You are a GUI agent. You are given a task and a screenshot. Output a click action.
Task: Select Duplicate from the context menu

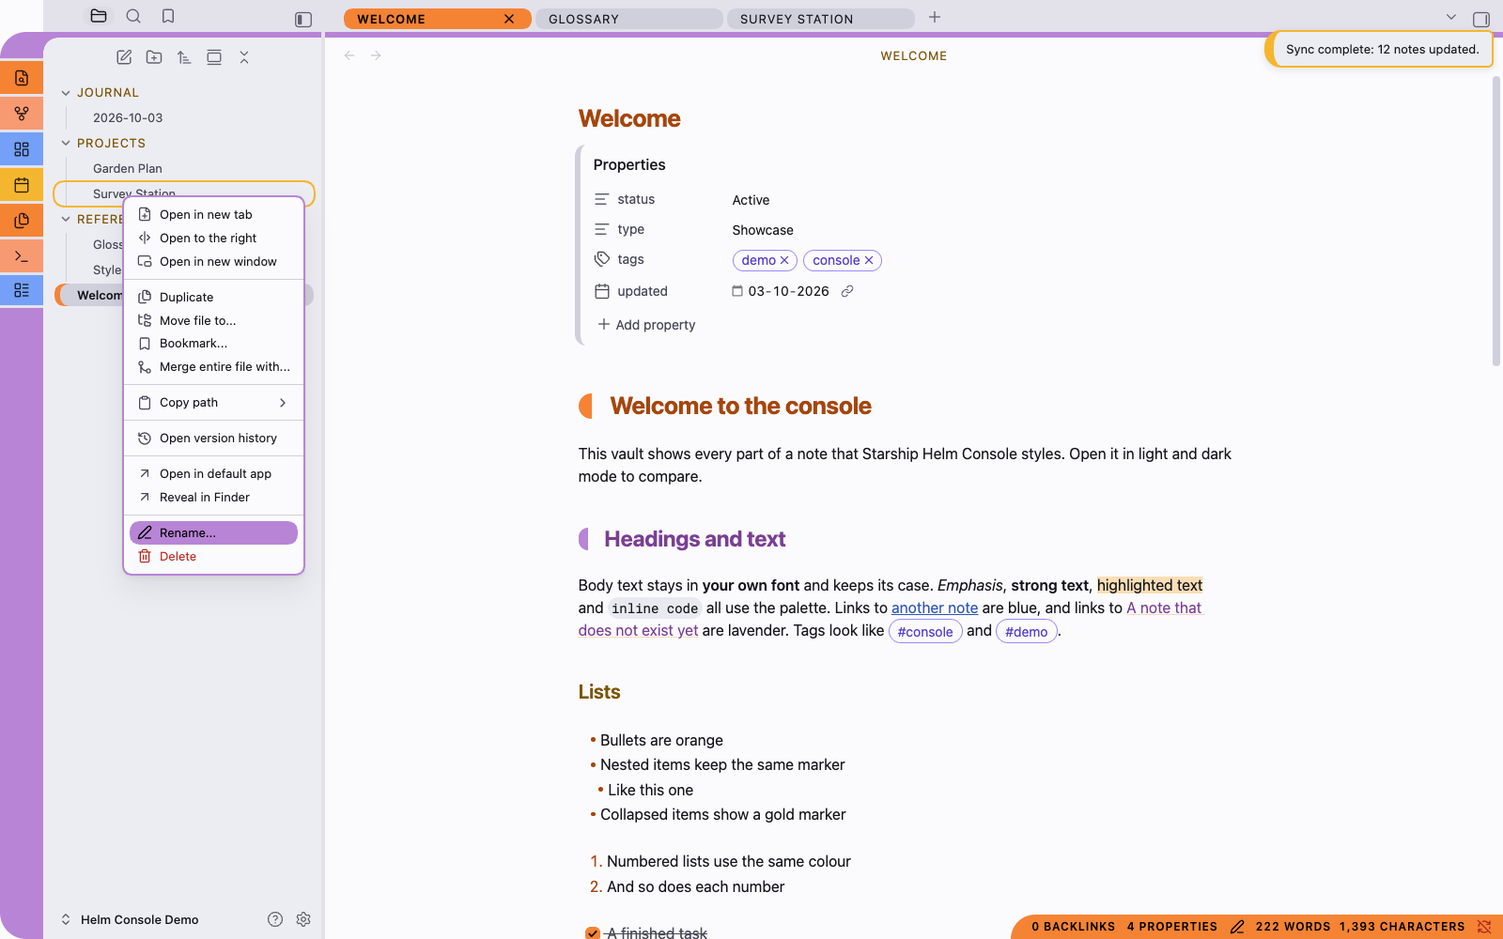(213, 297)
